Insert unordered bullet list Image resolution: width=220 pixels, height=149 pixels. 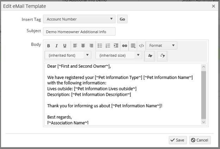coord(100,46)
